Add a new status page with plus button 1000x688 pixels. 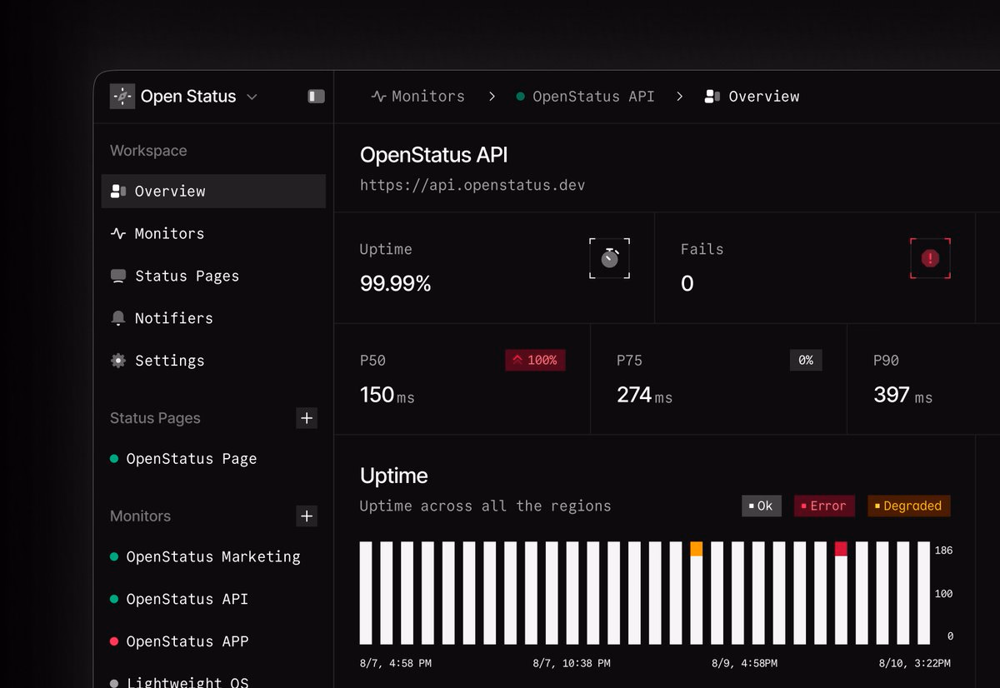[307, 418]
